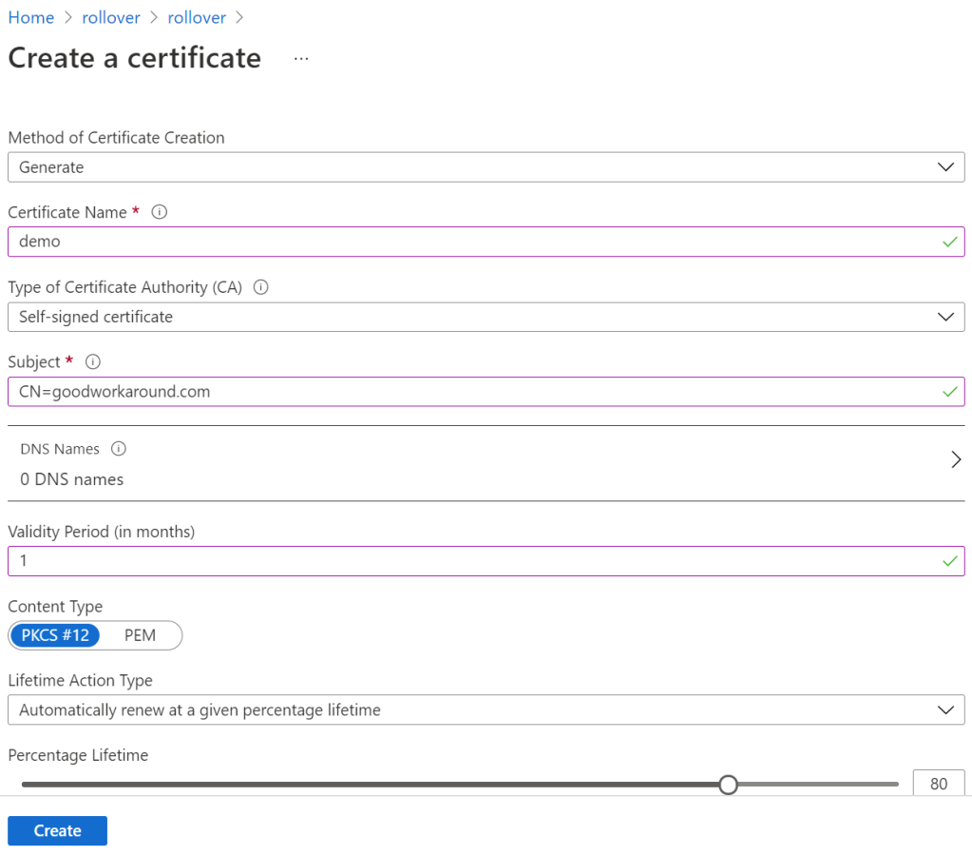This screenshot has width=972, height=855.
Task: Go to Home breadcrumb
Action: [x=30, y=17]
